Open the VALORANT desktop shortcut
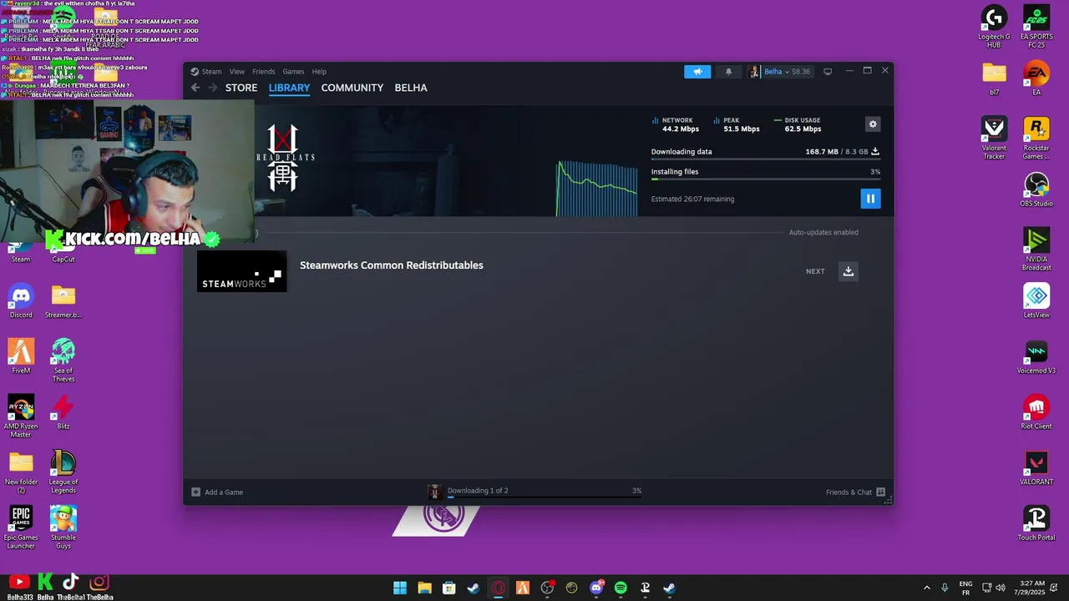The image size is (1069, 601). click(1036, 468)
